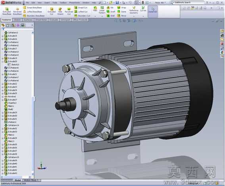Select the Model tab at bottom

pos(17,180)
